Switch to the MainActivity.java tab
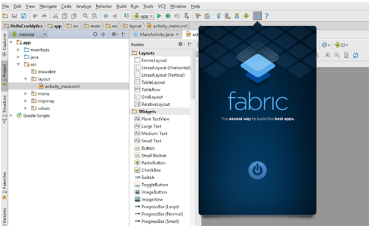 (x=156, y=35)
